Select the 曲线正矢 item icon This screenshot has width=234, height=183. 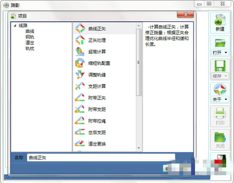80,28
